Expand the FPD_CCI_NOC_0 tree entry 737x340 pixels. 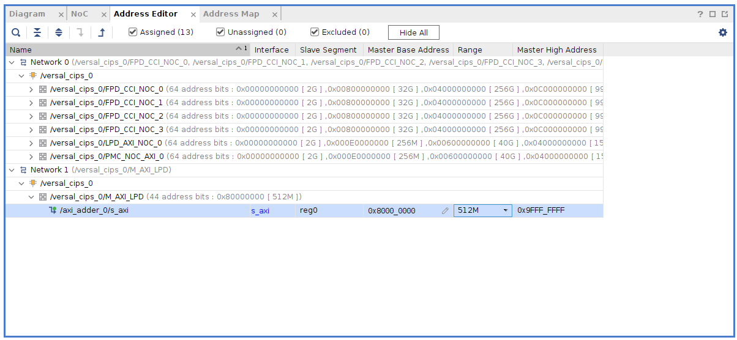pyautogui.click(x=32, y=89)
